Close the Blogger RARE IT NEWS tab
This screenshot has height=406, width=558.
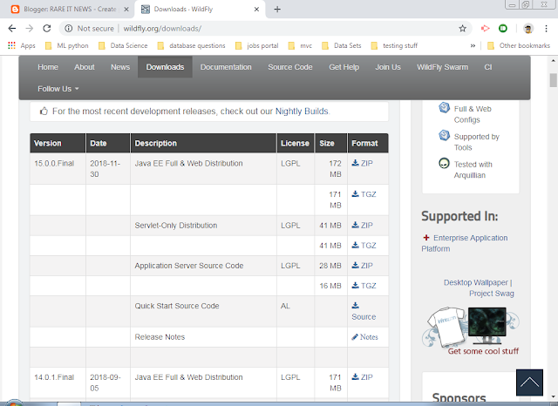coord(126,10)
